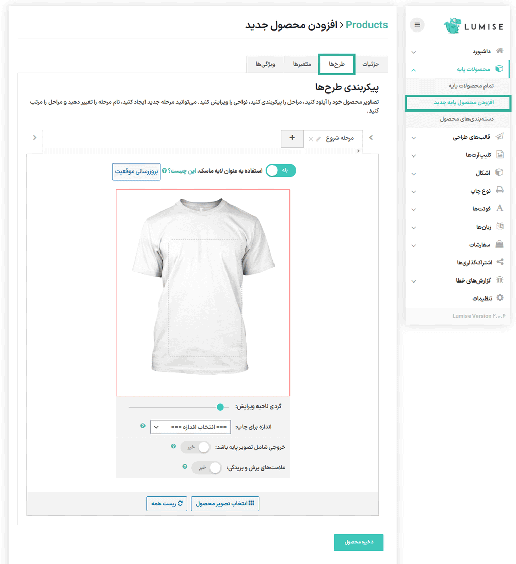The height and width of the screenshot is (564, 516).
Task: Switch to the ویژگی‌ها tab
Action: click(265, 64)
